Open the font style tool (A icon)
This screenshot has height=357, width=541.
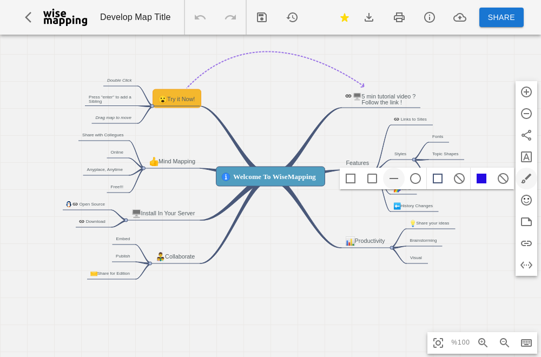(x=526, y=157)
